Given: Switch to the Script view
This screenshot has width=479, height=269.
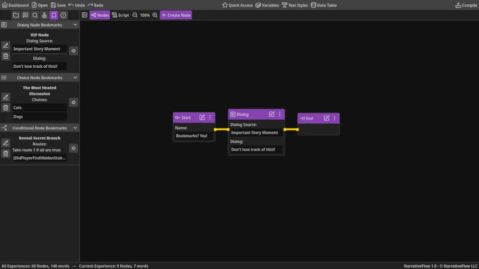Looking at the screenshot, I should coord(120,15).
